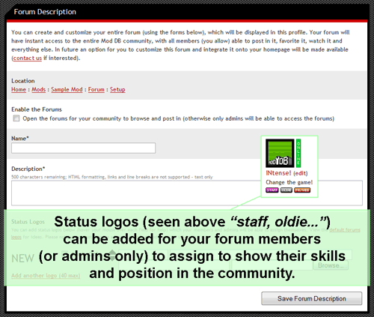Click the Change the game! tagline
The height and width of the screenshot is (317, 374).
click(x=289, y=182)
